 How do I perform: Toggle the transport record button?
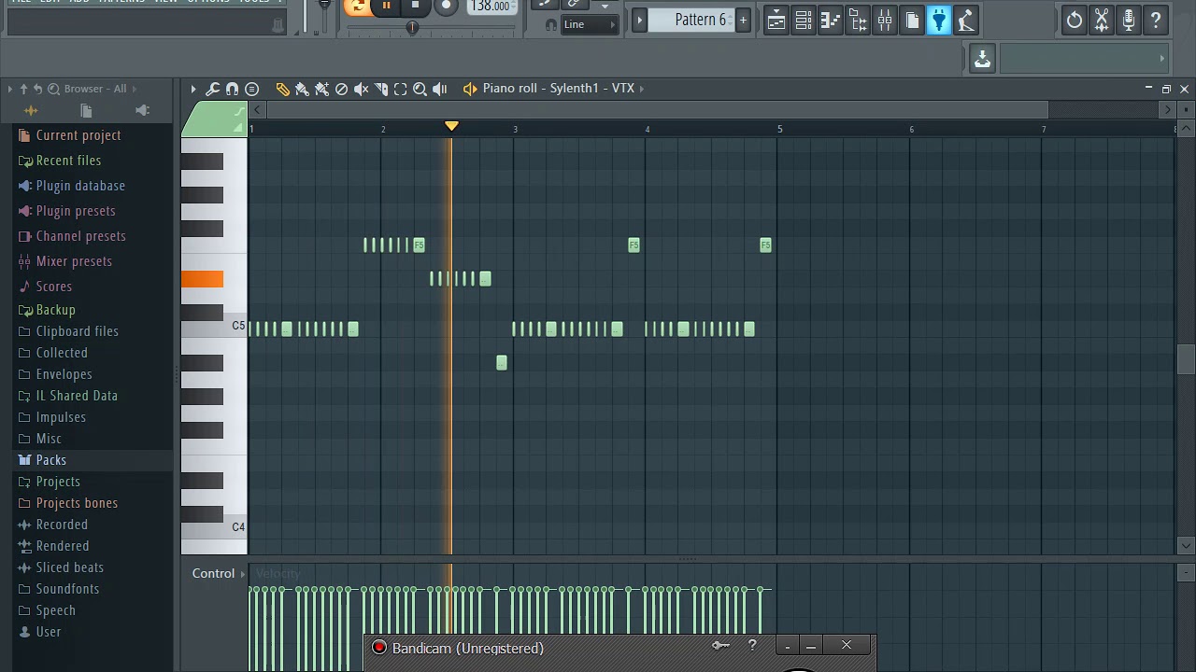pos(446,6)
